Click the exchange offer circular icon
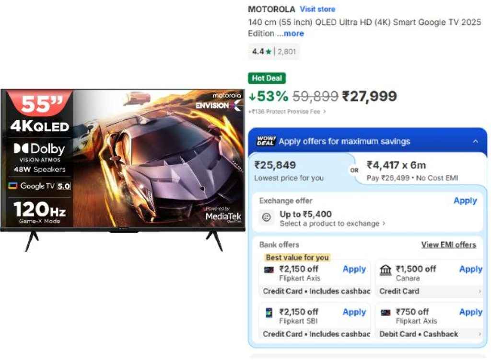Screen dimensions: 491x362 267,217
